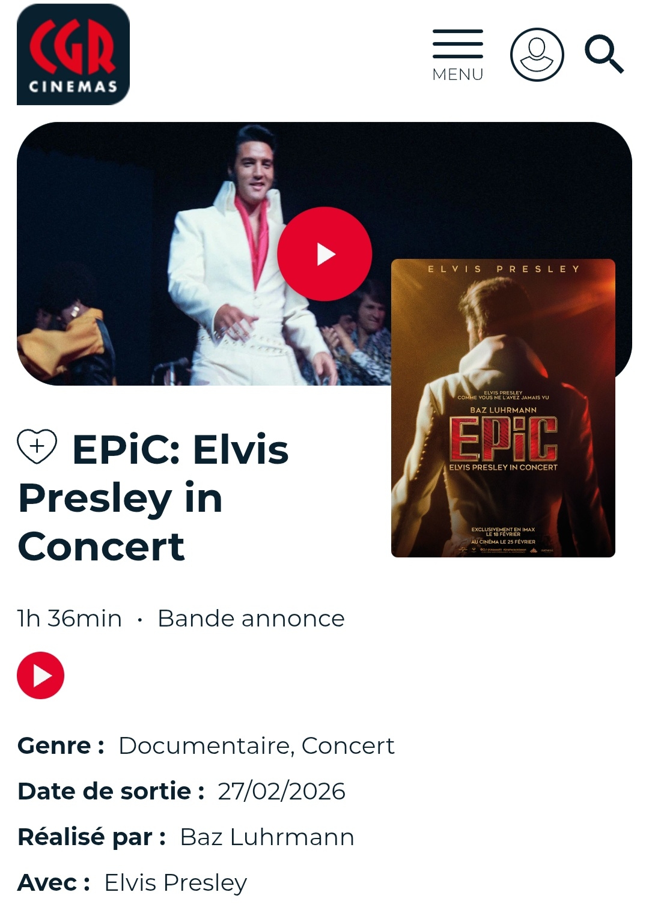Open search with the magnifier icon

[x=605, y=54]
